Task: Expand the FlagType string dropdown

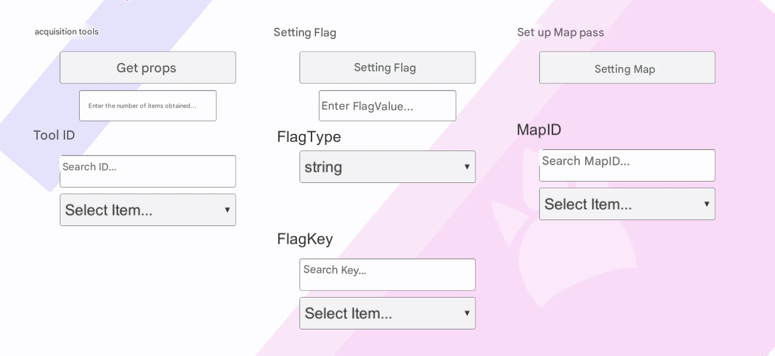Action: pos(387,167)
